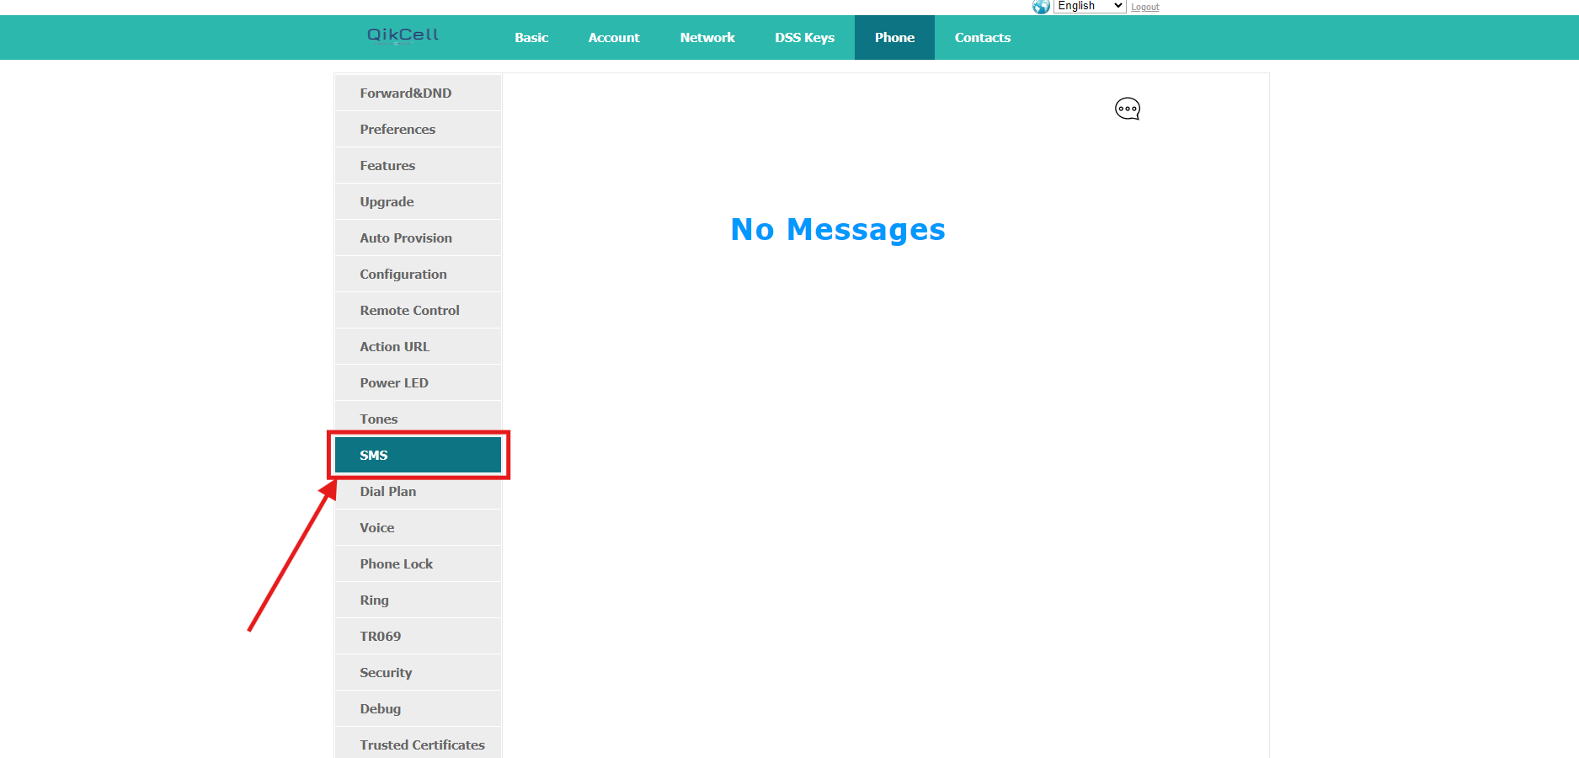The height and width of the screenshot is (758, 1579).
Task: Go to the Contacts tab
Action: (x=982, y=38)
